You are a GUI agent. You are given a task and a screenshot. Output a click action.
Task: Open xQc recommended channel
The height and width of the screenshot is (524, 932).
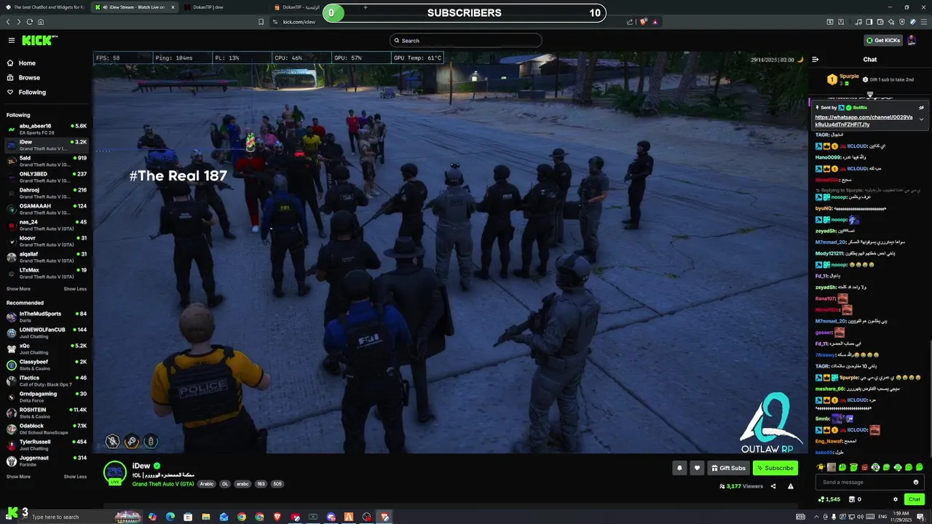point(47,349)
